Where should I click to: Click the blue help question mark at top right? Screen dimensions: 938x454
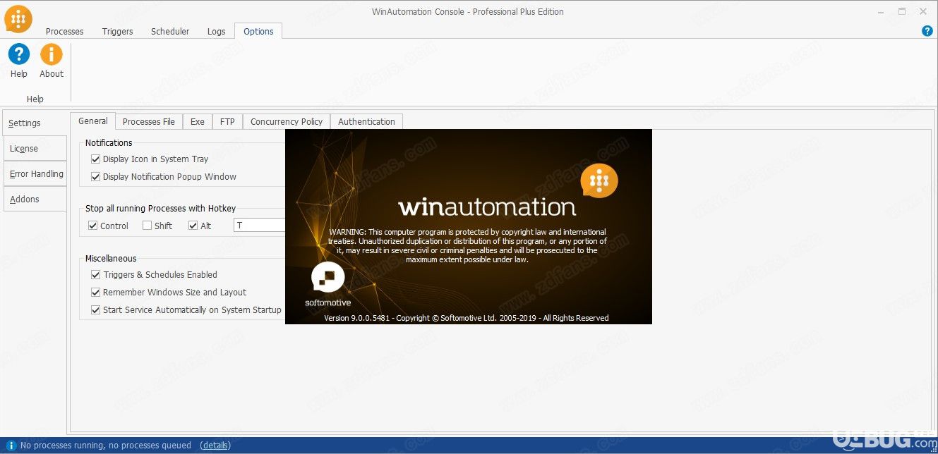click(927, 31)
